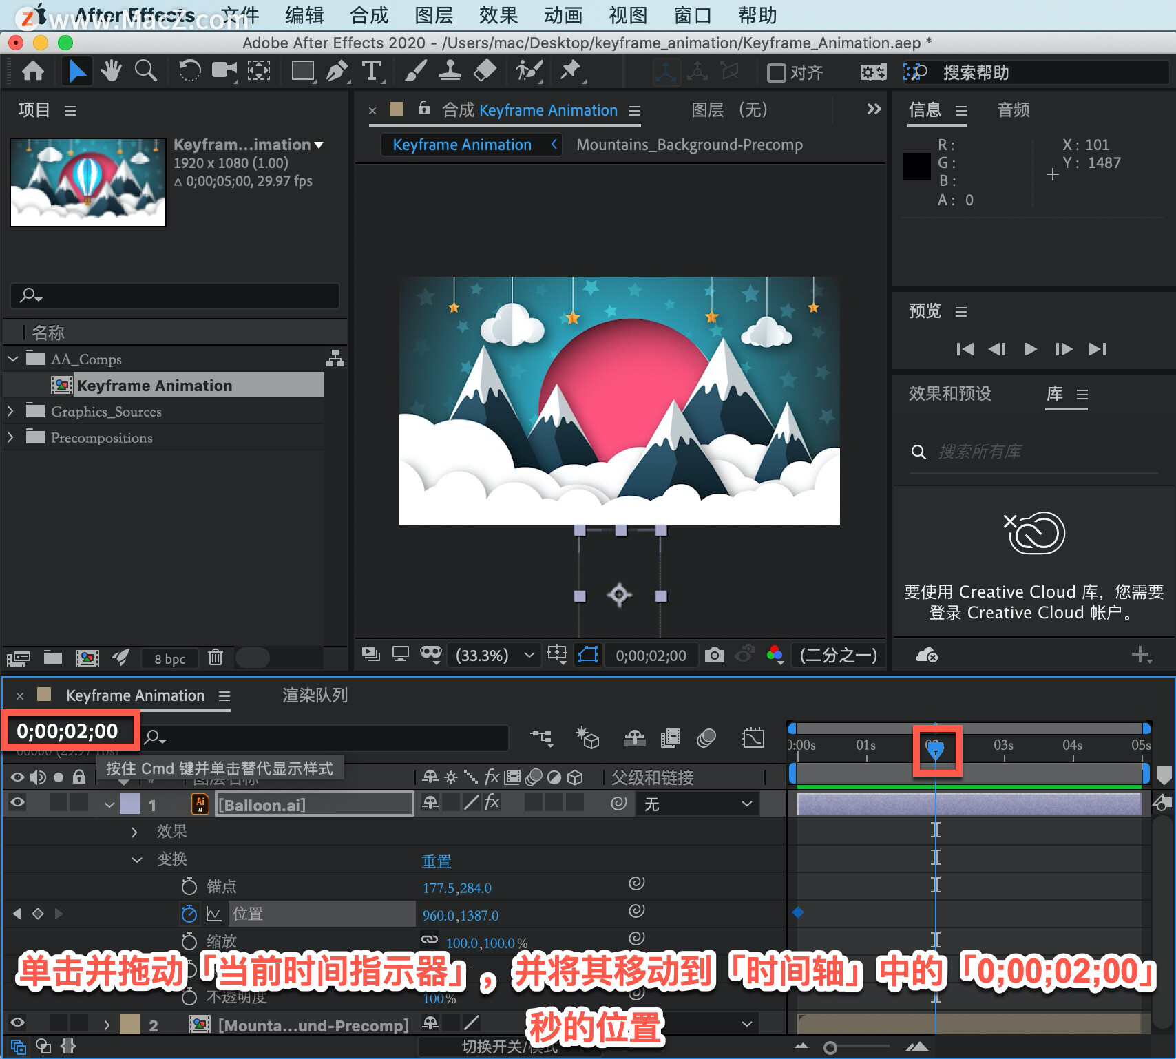
Task: Enable motion blur for timeline layers
Action: pos(706,739)
